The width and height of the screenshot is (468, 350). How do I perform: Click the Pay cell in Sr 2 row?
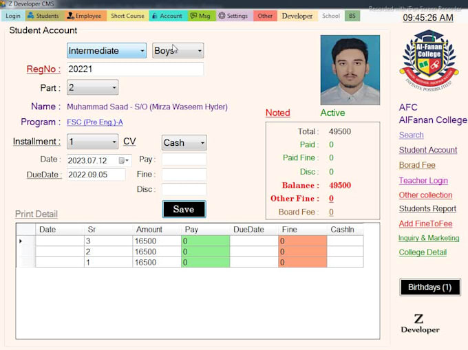205,252
